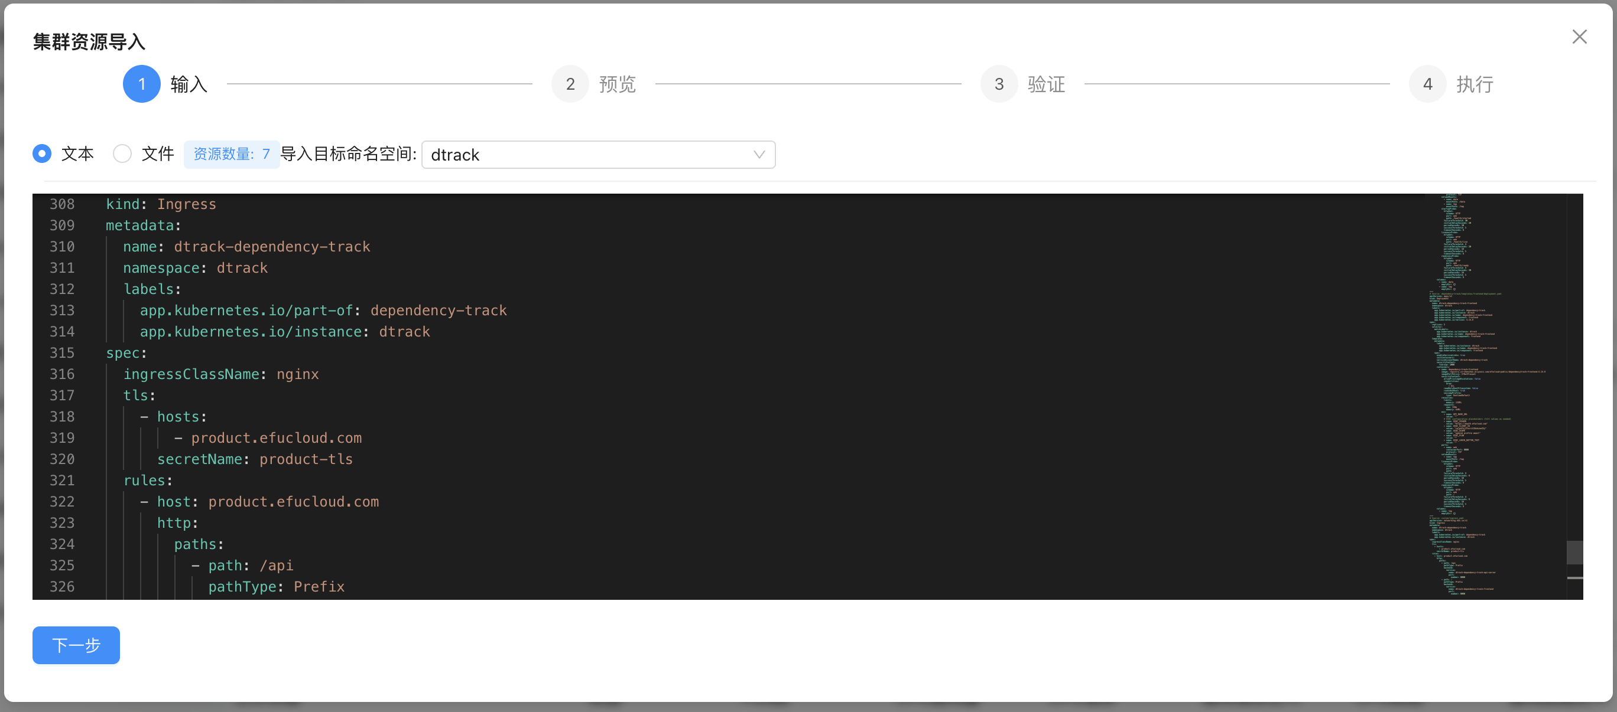Click step 1 circle icon 输入
Screen dimensions: 1617x712
142,84
